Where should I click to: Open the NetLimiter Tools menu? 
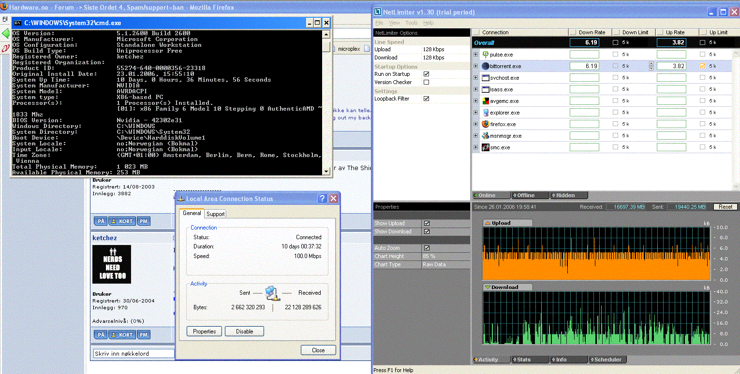(412, 23)
